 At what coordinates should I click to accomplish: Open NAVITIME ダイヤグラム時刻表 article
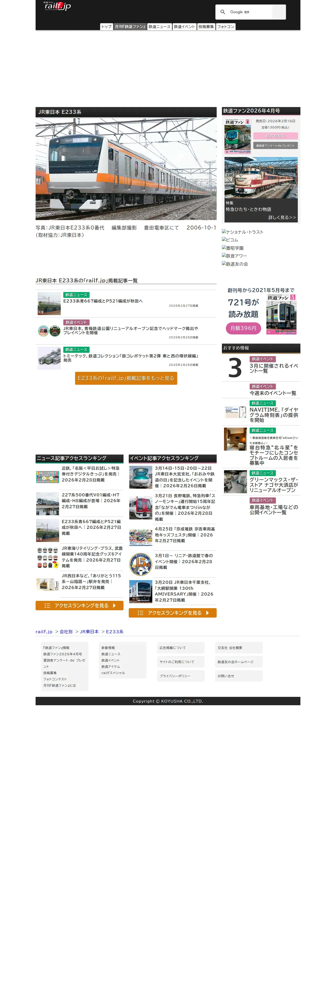pyautogui.click(x=274, y=415)
